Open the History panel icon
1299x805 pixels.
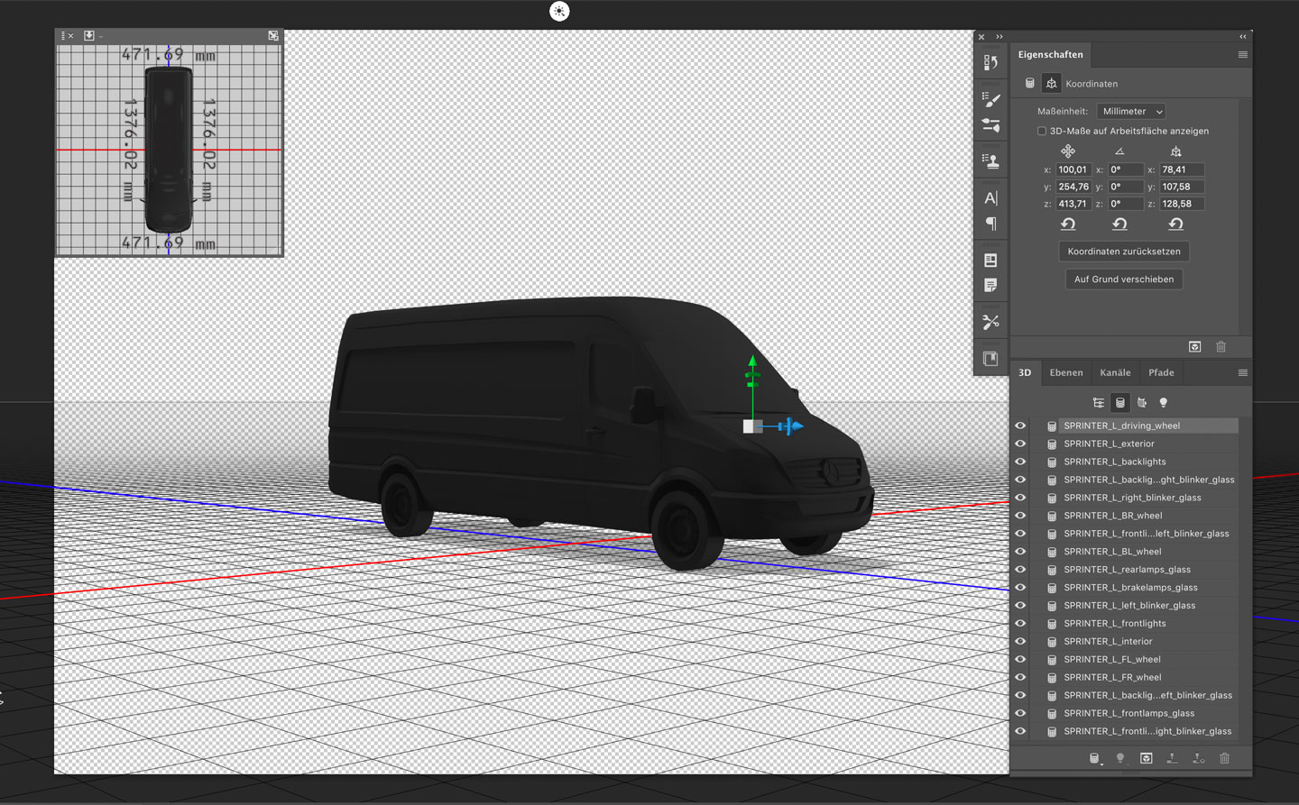[990, 62]
